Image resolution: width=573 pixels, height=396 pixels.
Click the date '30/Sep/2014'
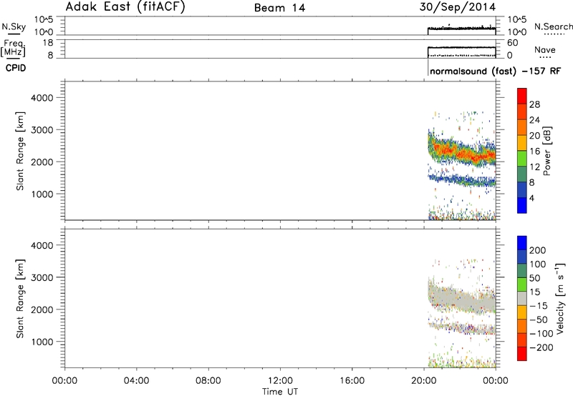(x=458, y=7)
